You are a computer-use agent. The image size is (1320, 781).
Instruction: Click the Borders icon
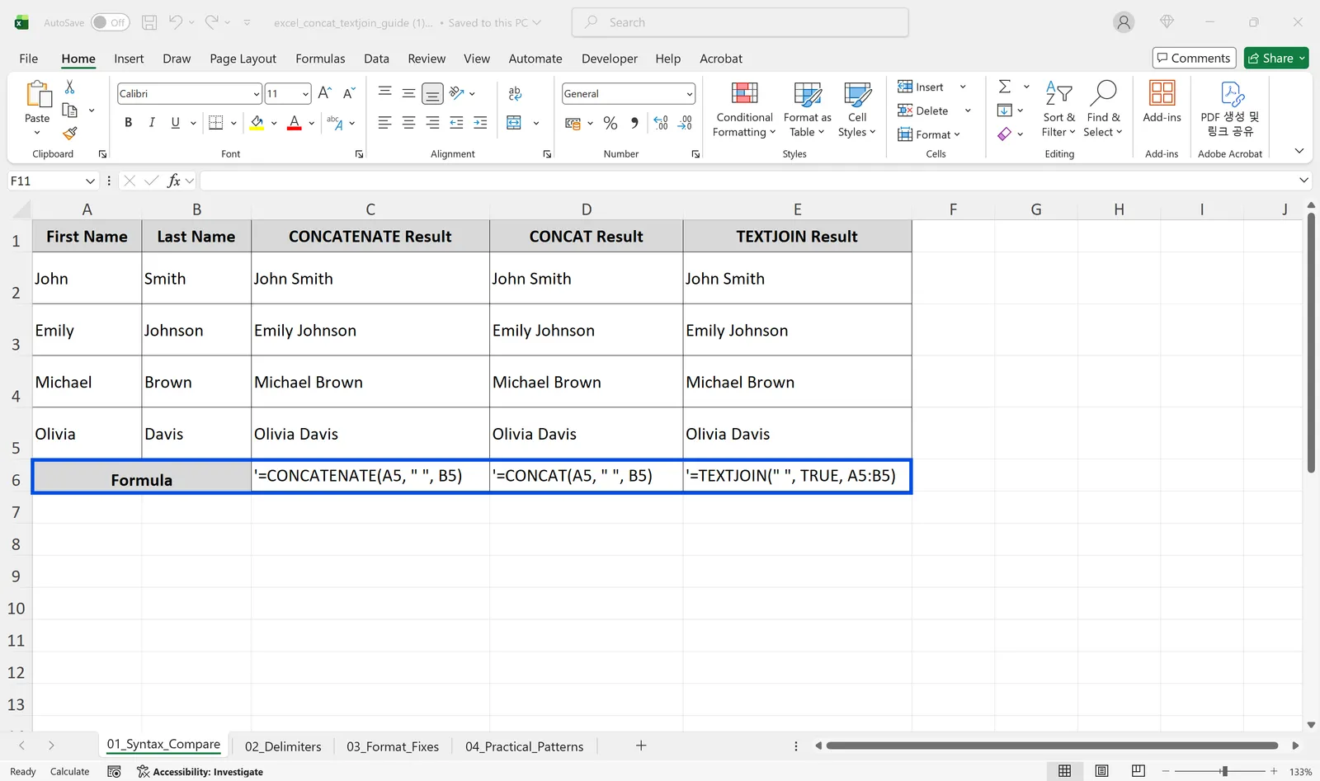pyautogui.click(x=216, y=123)
